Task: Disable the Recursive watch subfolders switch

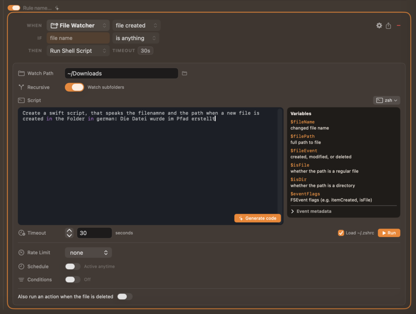Action: (74, 87)
